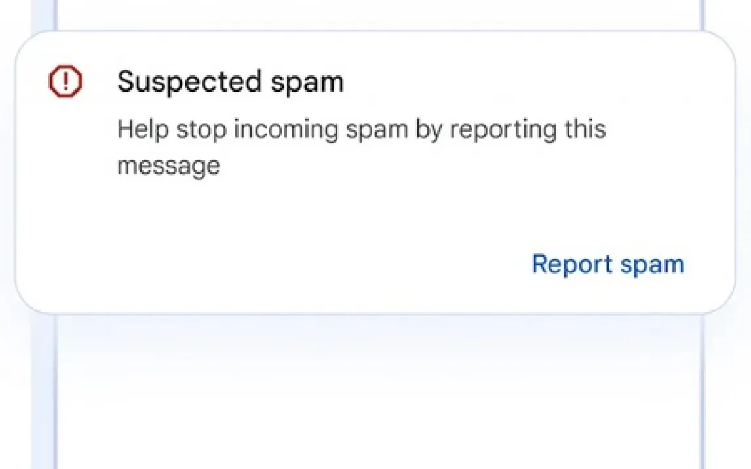Tap the Report spam link

click(607, 264)
